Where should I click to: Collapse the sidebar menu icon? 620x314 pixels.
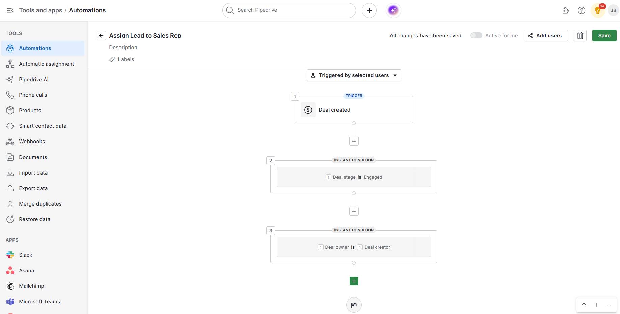[10, 10]
